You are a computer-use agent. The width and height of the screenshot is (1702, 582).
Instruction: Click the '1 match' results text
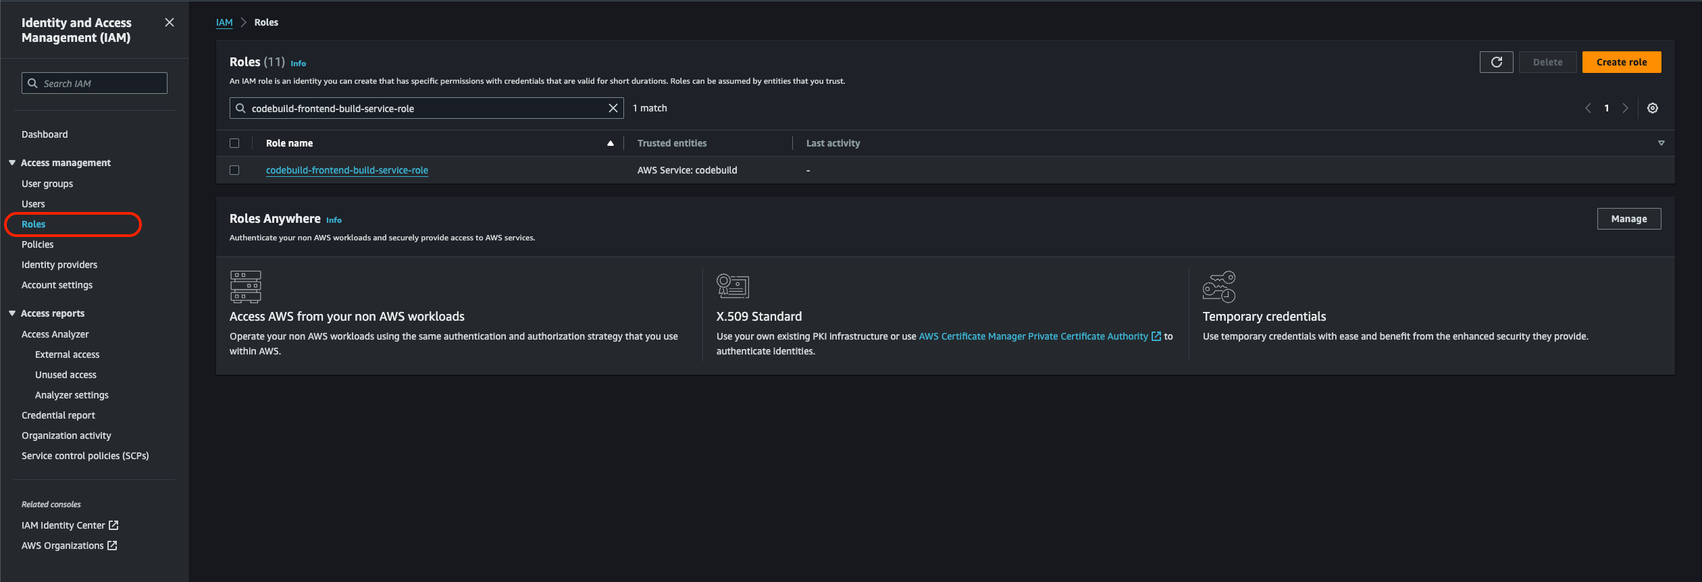650,108
